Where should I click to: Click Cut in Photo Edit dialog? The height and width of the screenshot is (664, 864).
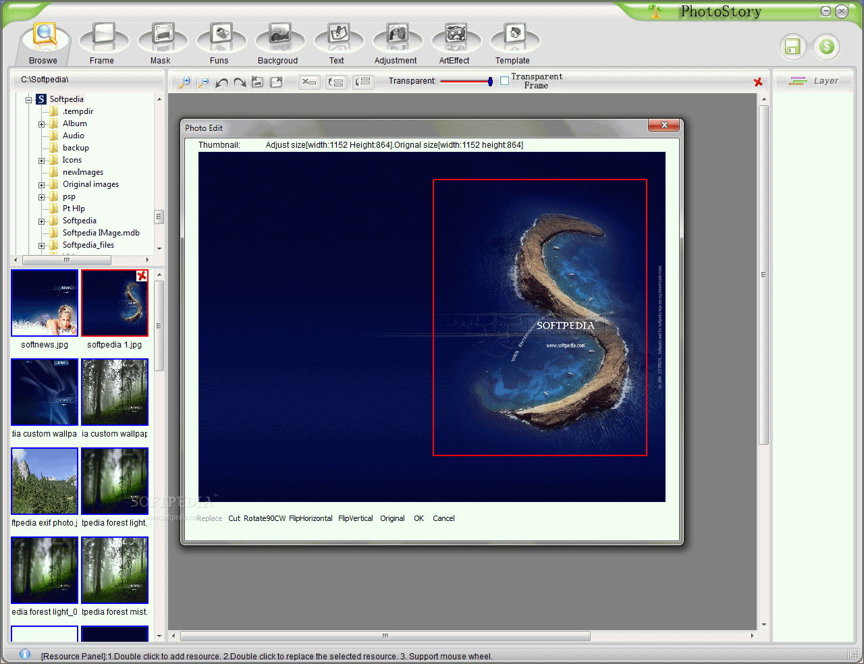click(x=234, y=518)
